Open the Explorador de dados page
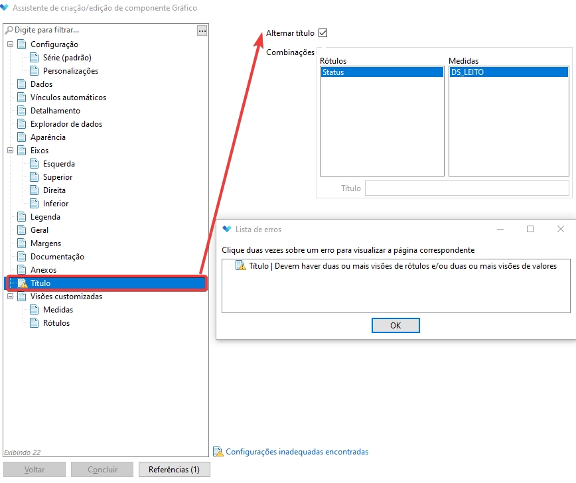This screenshot has width=576, height=483. (x=66, y=124)
